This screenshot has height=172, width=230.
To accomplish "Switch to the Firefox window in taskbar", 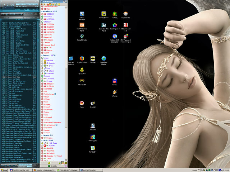I will click(x=44, y=170).
